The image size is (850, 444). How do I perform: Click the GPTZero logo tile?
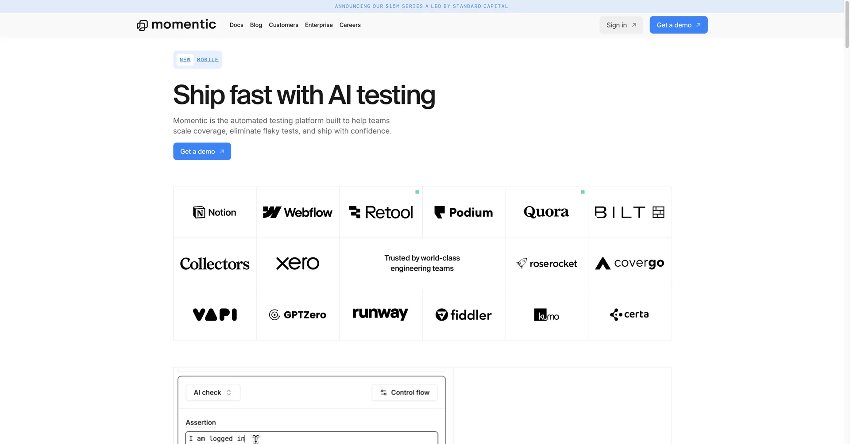coord(297,314)
